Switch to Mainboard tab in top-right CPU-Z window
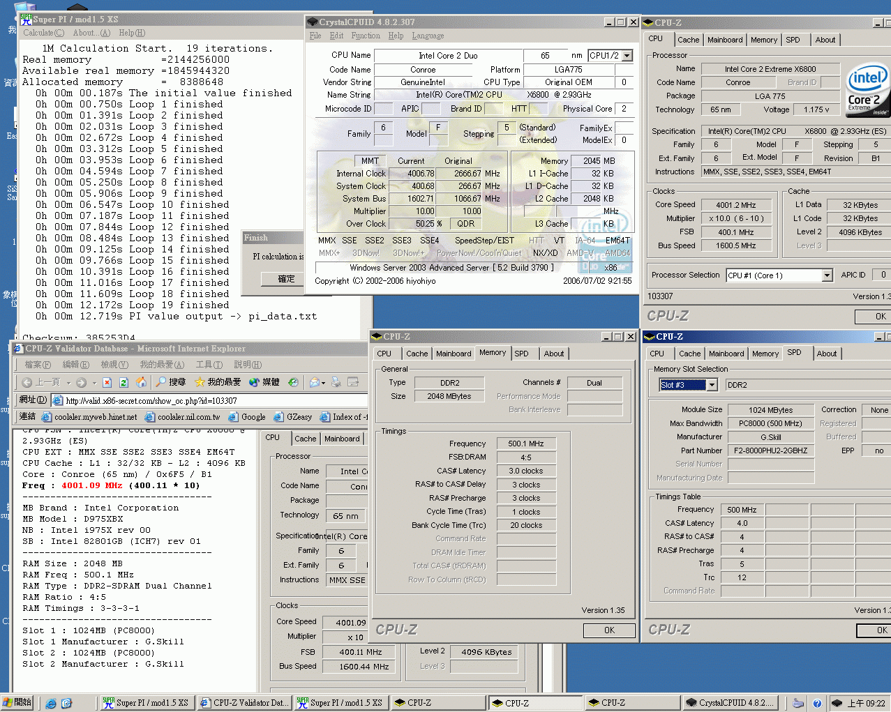891x712 pixels. 725,40
